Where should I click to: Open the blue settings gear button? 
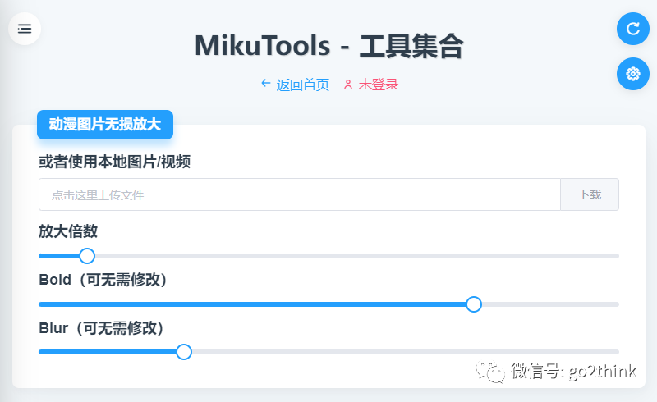coord(632,74)
